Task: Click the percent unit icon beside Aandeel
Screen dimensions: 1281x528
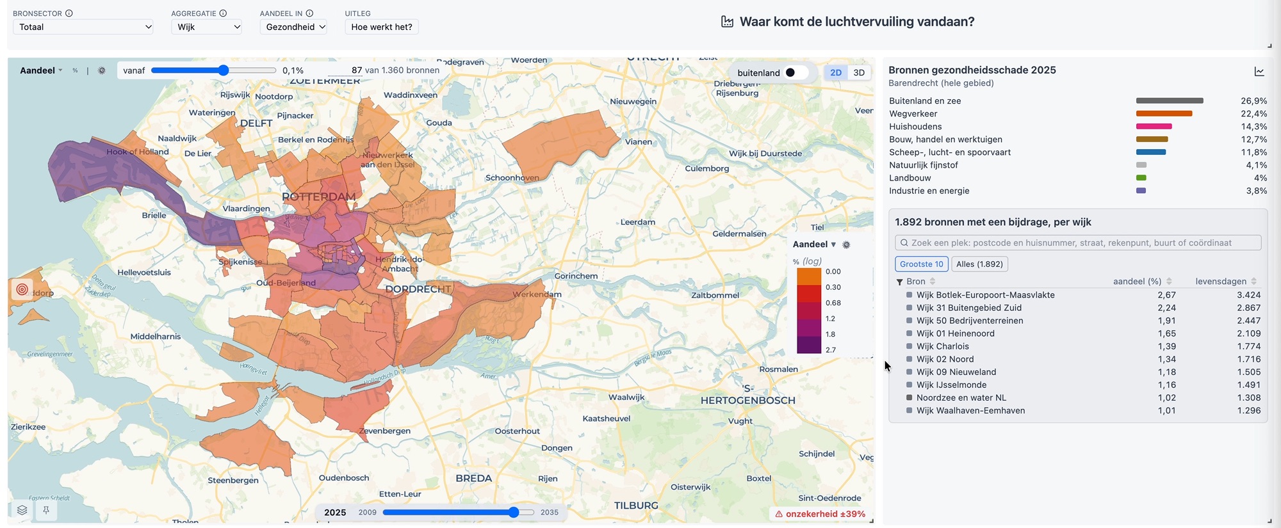Action: [75, 70]
